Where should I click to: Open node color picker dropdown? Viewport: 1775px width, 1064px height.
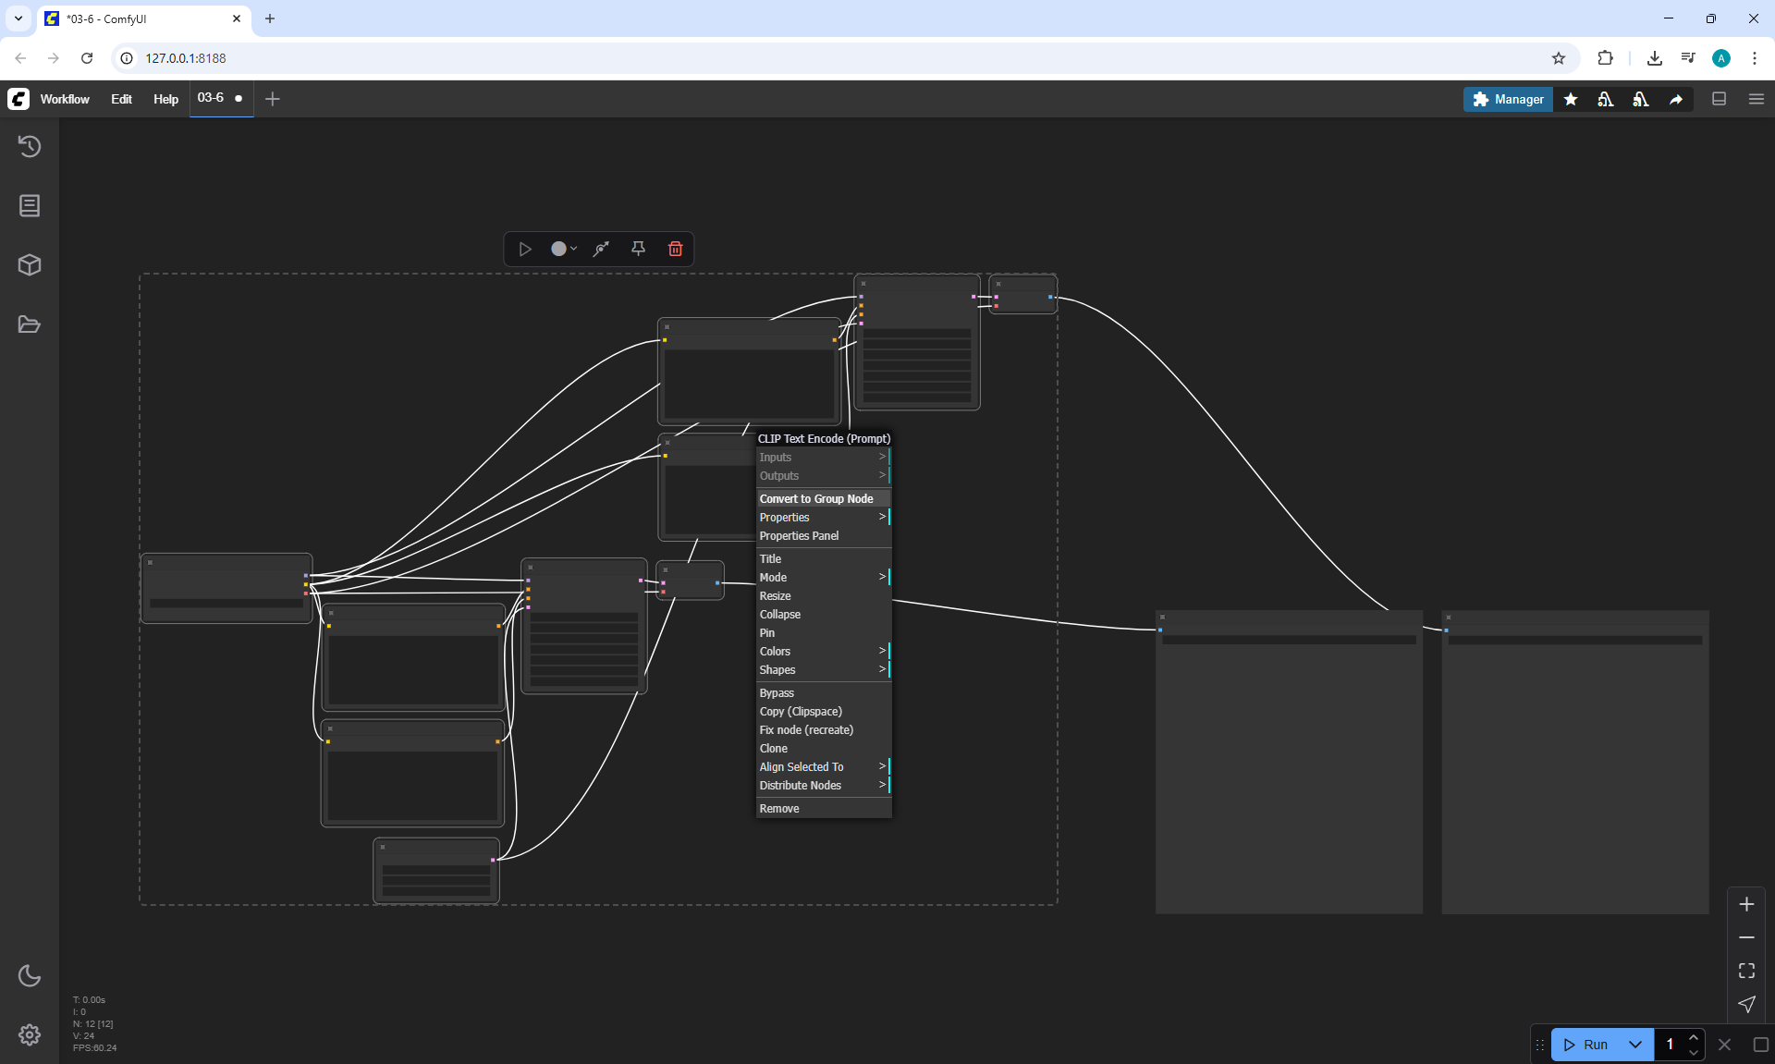[x=563, y=249]
